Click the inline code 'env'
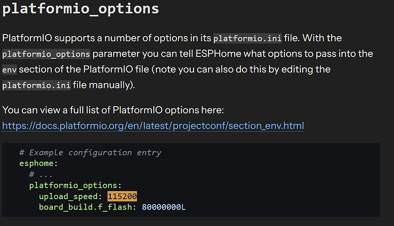394x226 pixels. pos(10,70)
